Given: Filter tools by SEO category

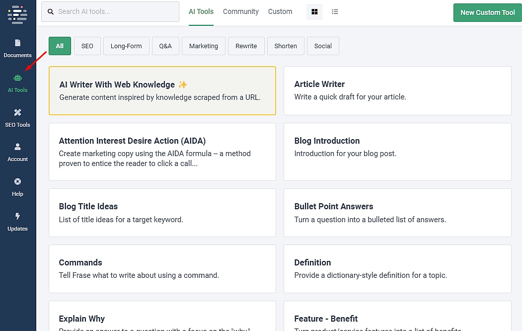Looking at the screenshot, I should (x=87, y=46).
